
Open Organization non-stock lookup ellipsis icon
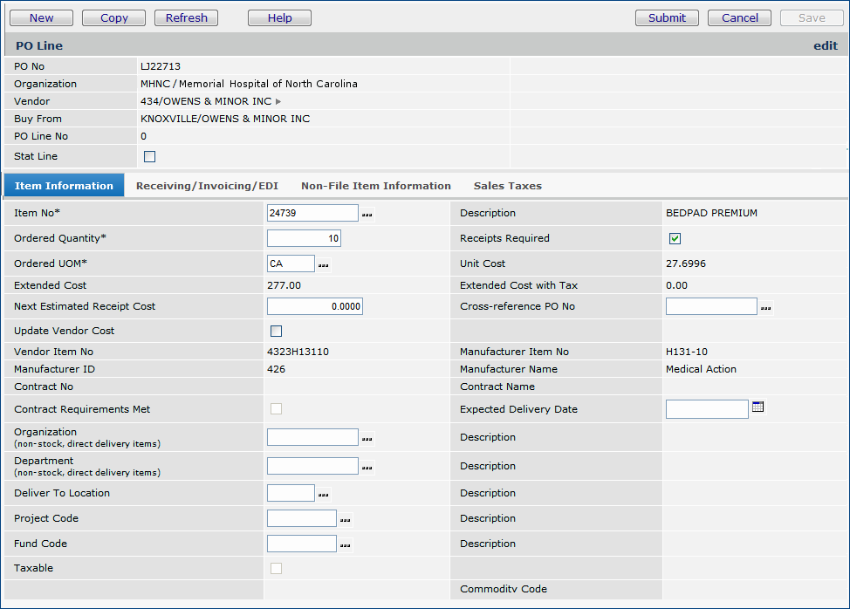click(x=367, y=438)
